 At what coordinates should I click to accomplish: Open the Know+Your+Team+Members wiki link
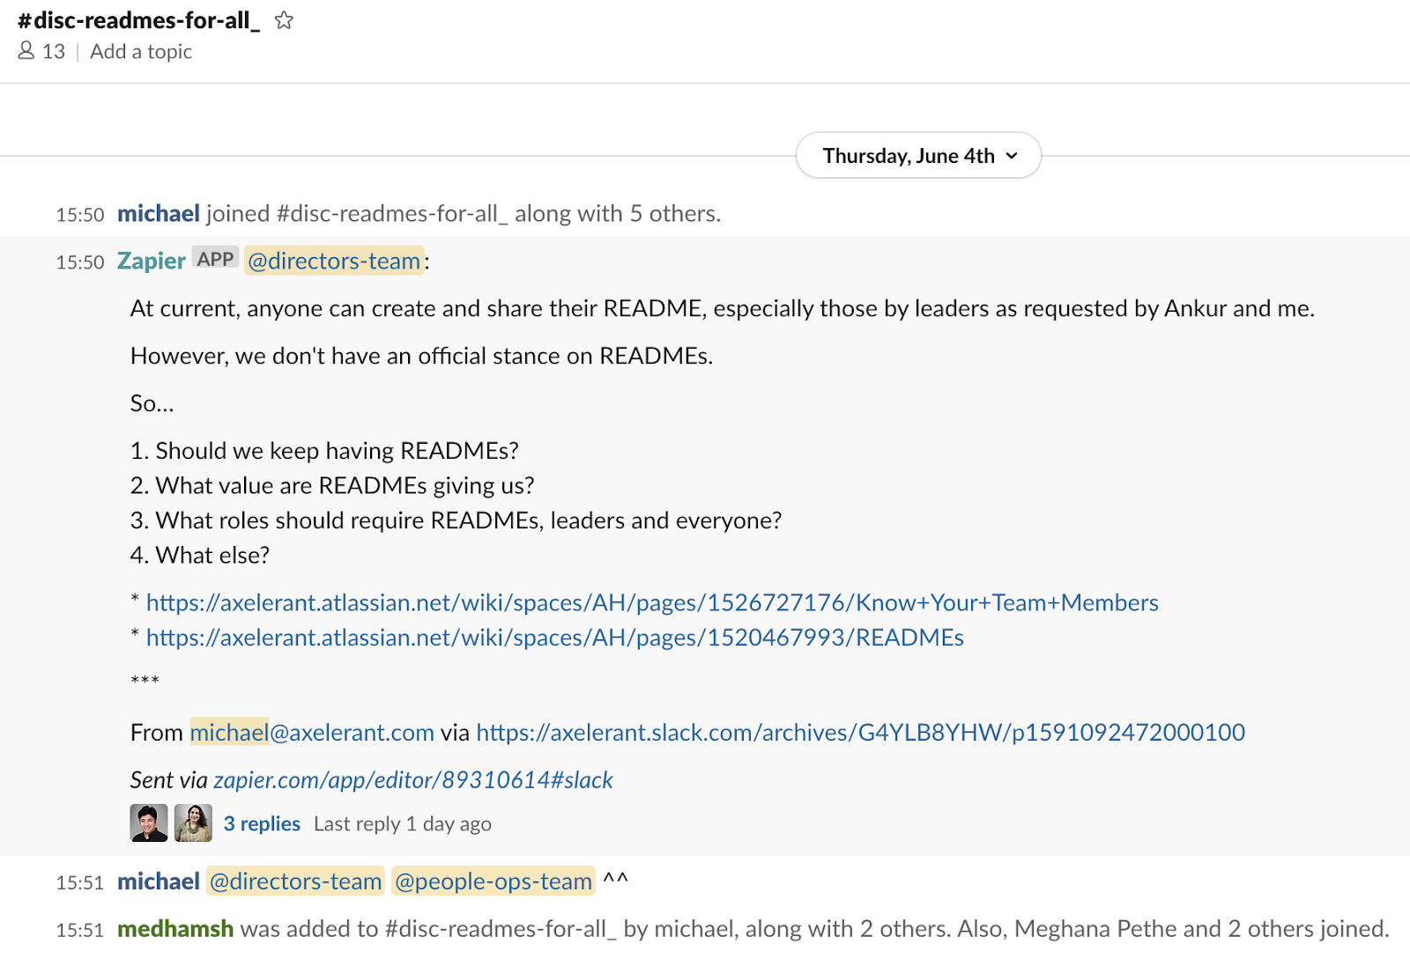coord(652,602)
